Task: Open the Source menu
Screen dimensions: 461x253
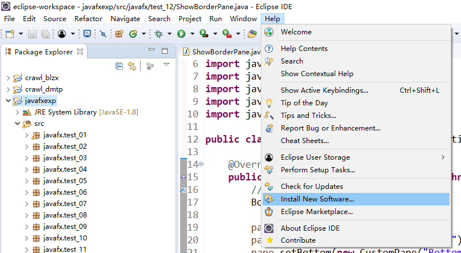Action: [x=55, y=19]
